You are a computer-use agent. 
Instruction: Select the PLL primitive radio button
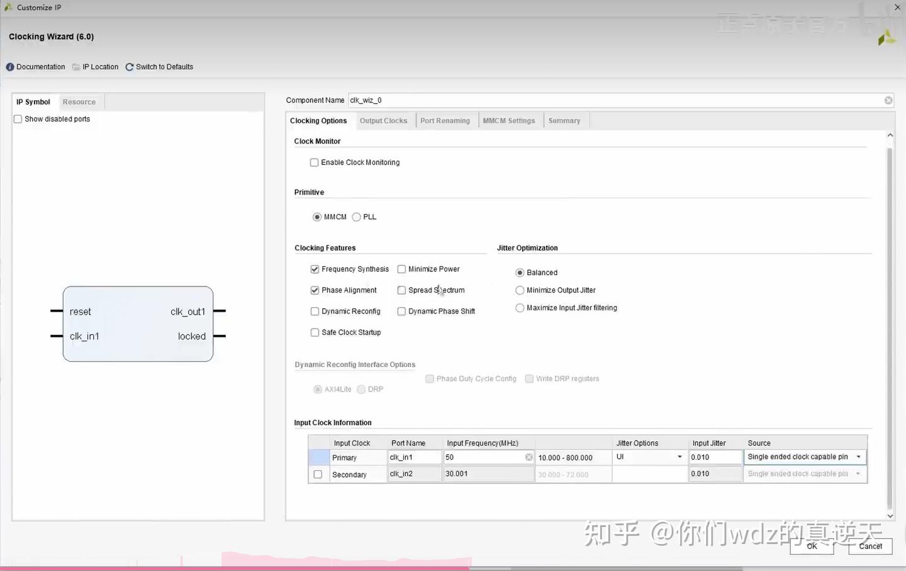[x=355, y=217]
